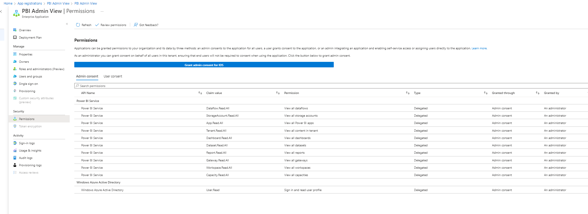The image size is (588, 214).
Task: Click the Refresh icon
Action: [x=78, y=25]
